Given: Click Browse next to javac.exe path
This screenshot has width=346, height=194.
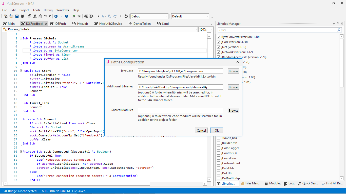Looking at the screenshot, I should (233, 71).
